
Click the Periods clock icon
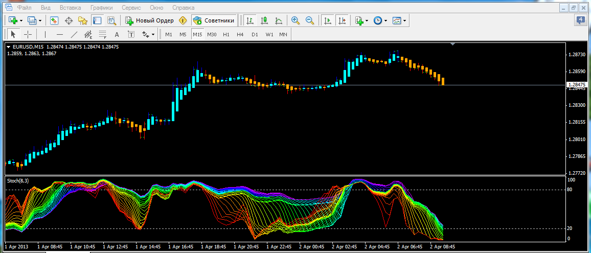pos(378,20)
